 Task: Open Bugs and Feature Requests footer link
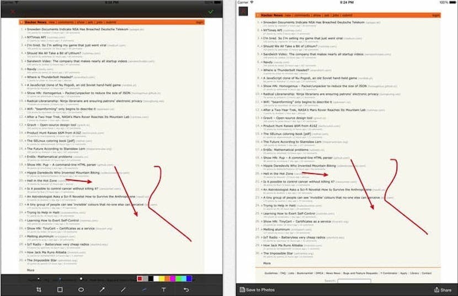click(x=360, y=273)
